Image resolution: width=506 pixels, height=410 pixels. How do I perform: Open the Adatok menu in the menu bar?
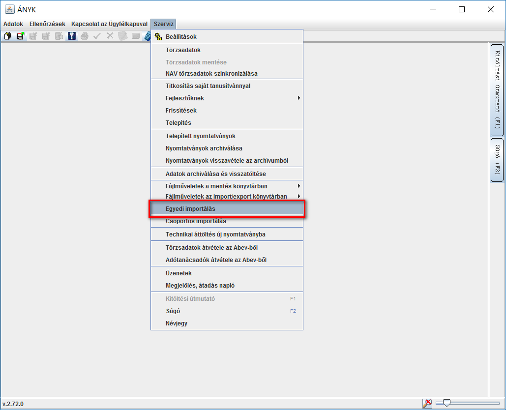(x=13, y=24)
